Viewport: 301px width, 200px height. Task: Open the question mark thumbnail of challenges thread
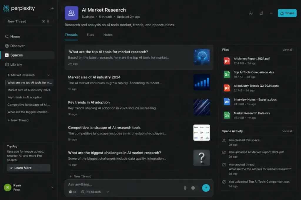coord(202,158)
